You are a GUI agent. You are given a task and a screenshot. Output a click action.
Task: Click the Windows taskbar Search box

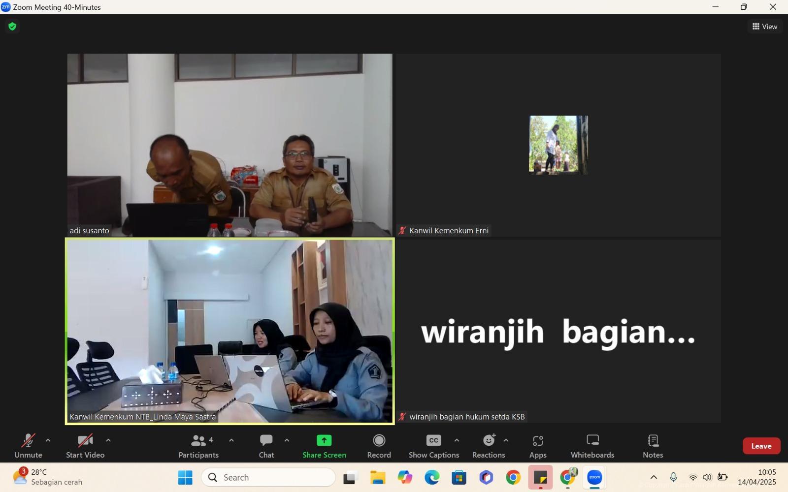pyautogui.click(x=268, y=477)
